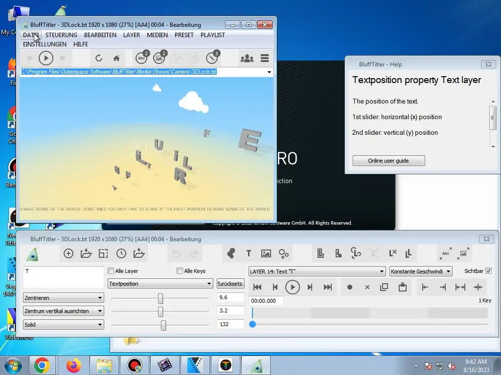Click the new show plus icon
This screenshot has height=375, width=501.
[68, 253]
